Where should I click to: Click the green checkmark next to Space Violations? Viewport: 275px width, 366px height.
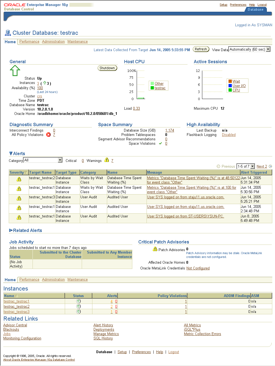[x=160, y=143]
